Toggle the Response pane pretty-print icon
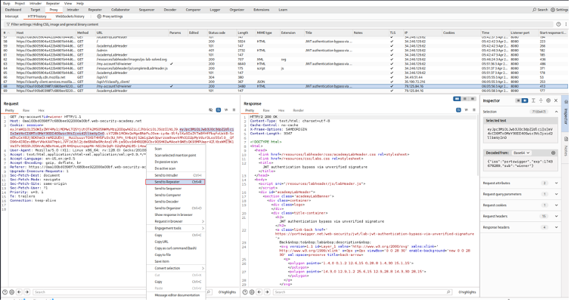 [x=458, y=109]
